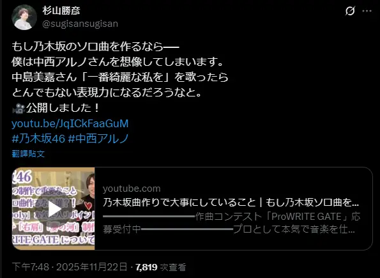
Task: Open hashtag #中西アルノ
Action: coord(98,139)
